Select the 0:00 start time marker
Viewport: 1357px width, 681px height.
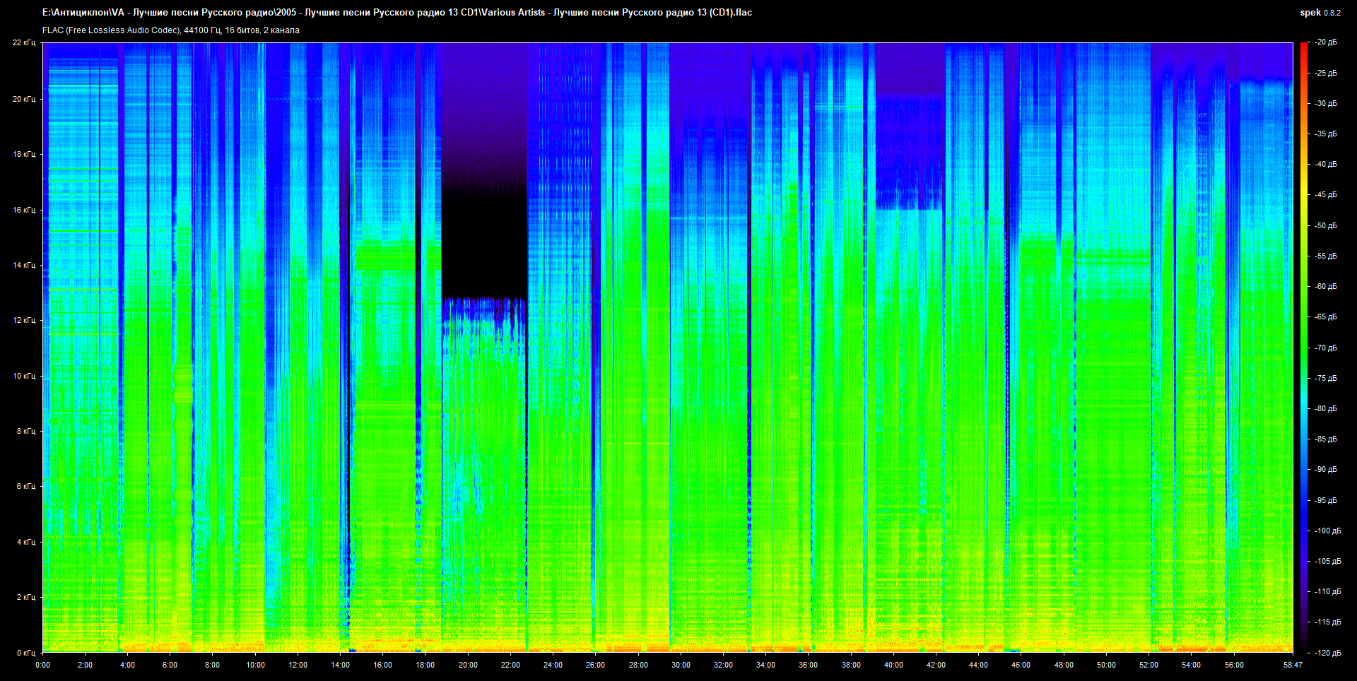click(43, 665)
